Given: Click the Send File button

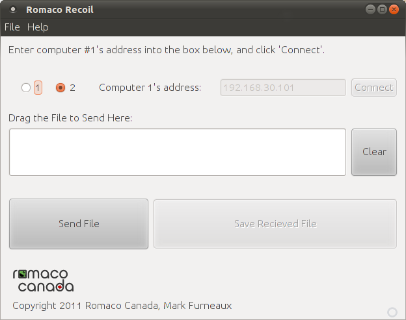Looking at the screenshot, I should point(79,224).
